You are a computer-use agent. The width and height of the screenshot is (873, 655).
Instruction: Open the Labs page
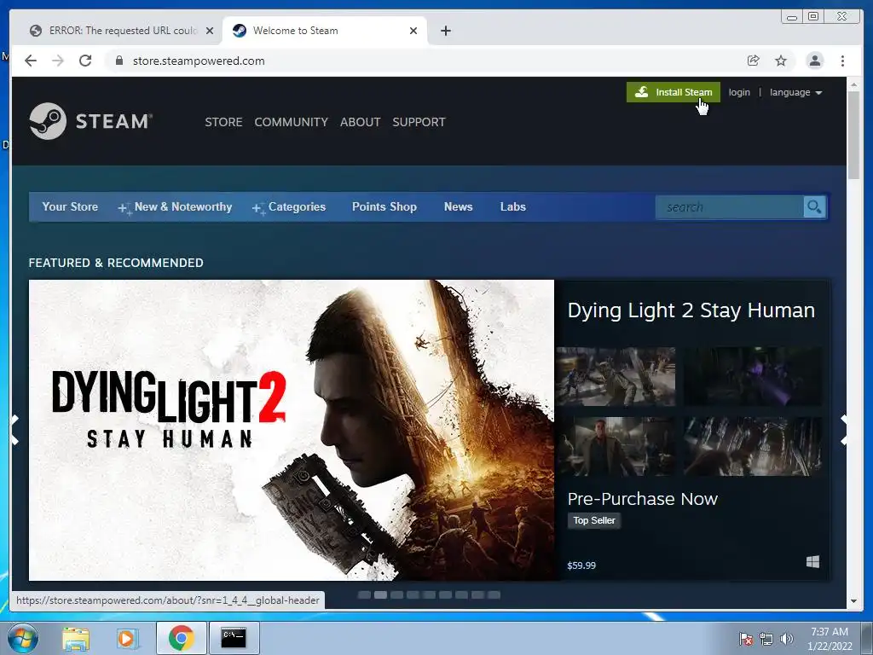[x=512, y=206]
